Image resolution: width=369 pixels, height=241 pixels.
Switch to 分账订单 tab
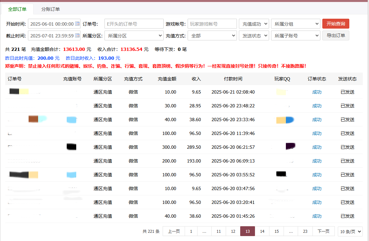coord(50,9)
